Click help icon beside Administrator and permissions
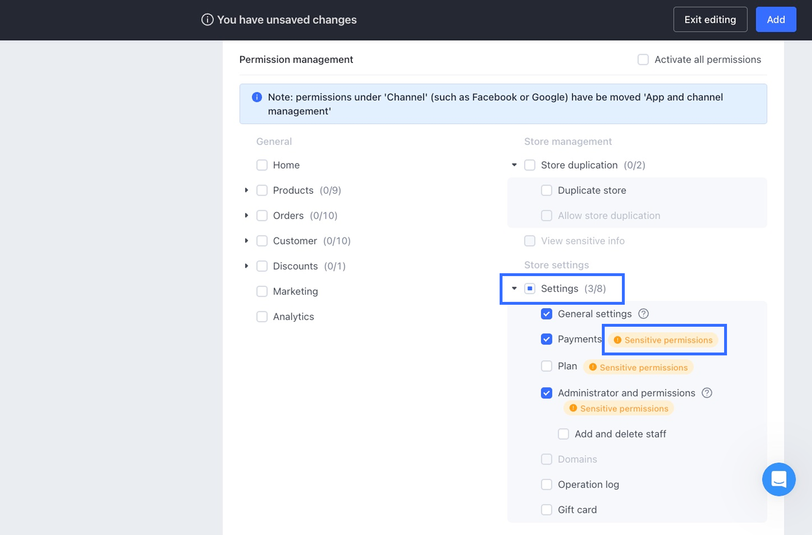Viewport: 812px width, 535px height. [706, 393]
